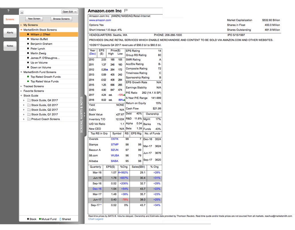Open the Chart Legend link

click(x=96, y=219)
